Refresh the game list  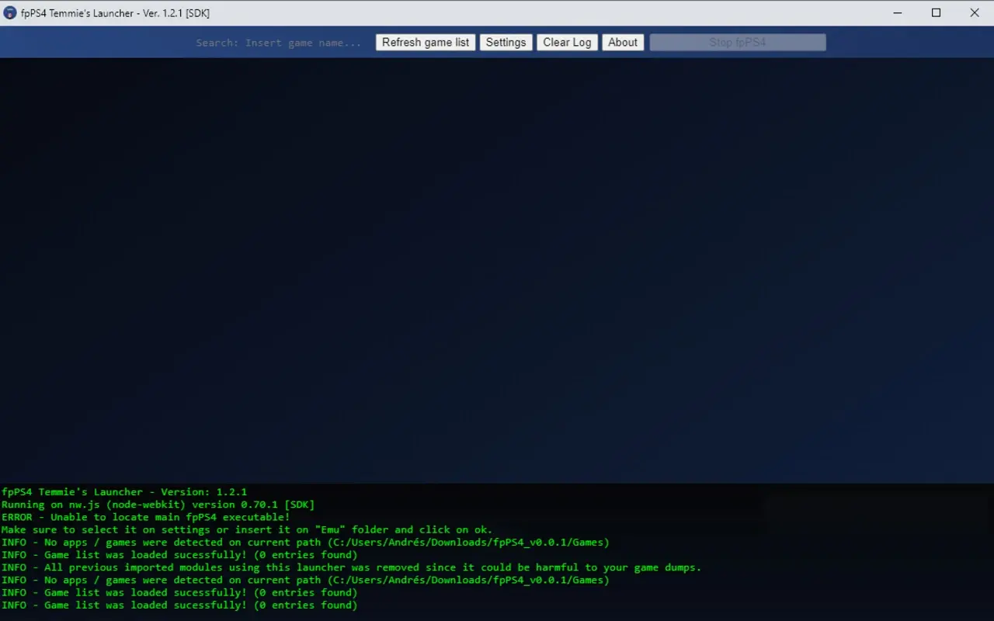425,42
